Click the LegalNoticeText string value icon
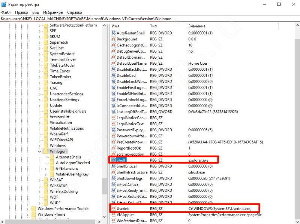The height and width of the screenshot is (224, 300). coord(114,124)
